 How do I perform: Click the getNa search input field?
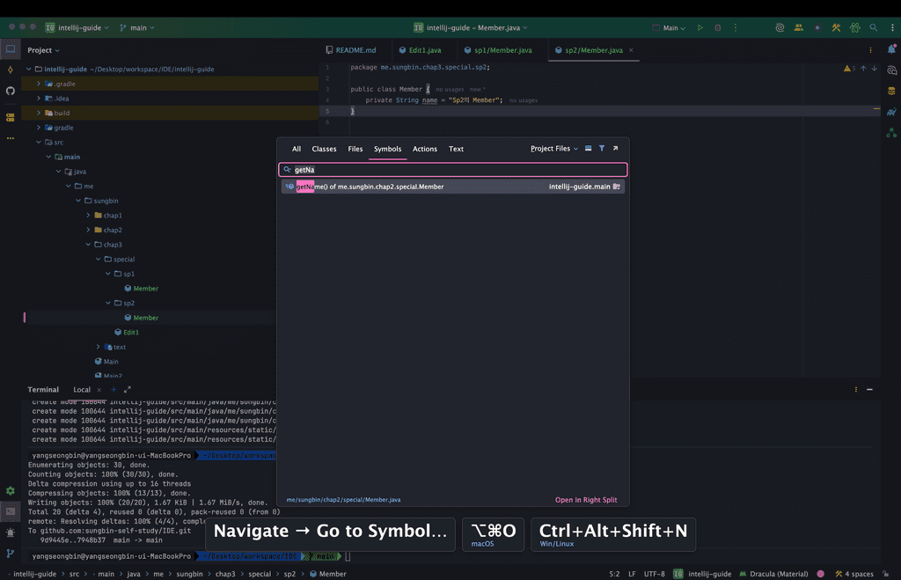pyautogui.click(x=452, y=170)
